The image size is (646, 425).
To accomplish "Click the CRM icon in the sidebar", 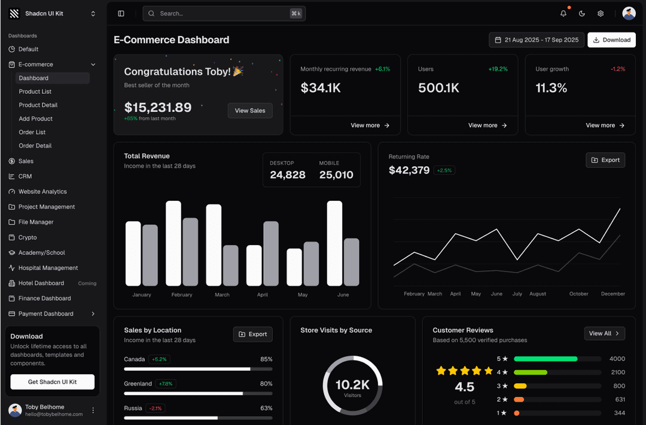I will tap(11, 176).
